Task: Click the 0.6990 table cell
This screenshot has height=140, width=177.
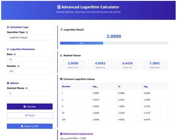Action: (104, 106)
